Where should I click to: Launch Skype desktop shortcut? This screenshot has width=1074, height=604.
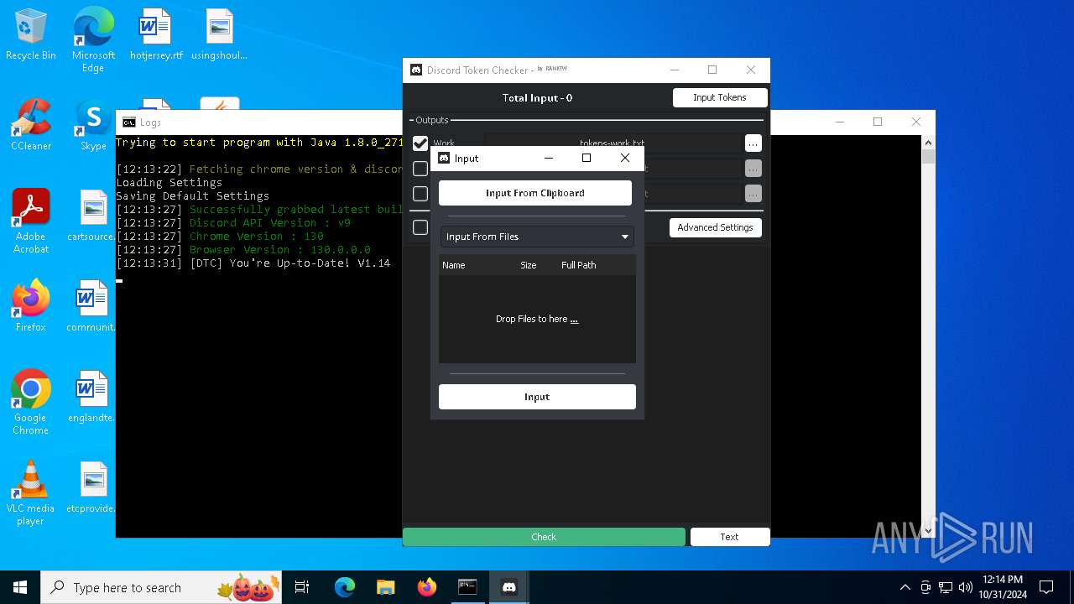93,126
